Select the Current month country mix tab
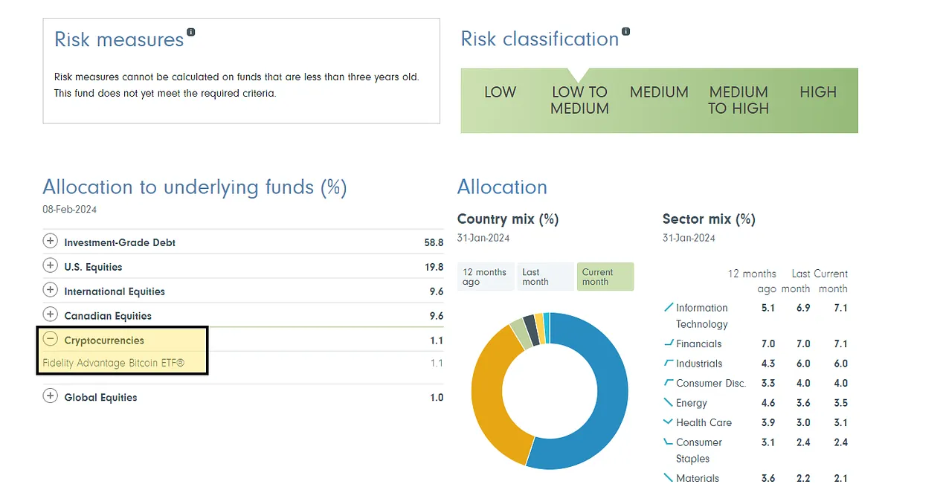The height and width of the screenshot is (484, 946). (605, 277)
